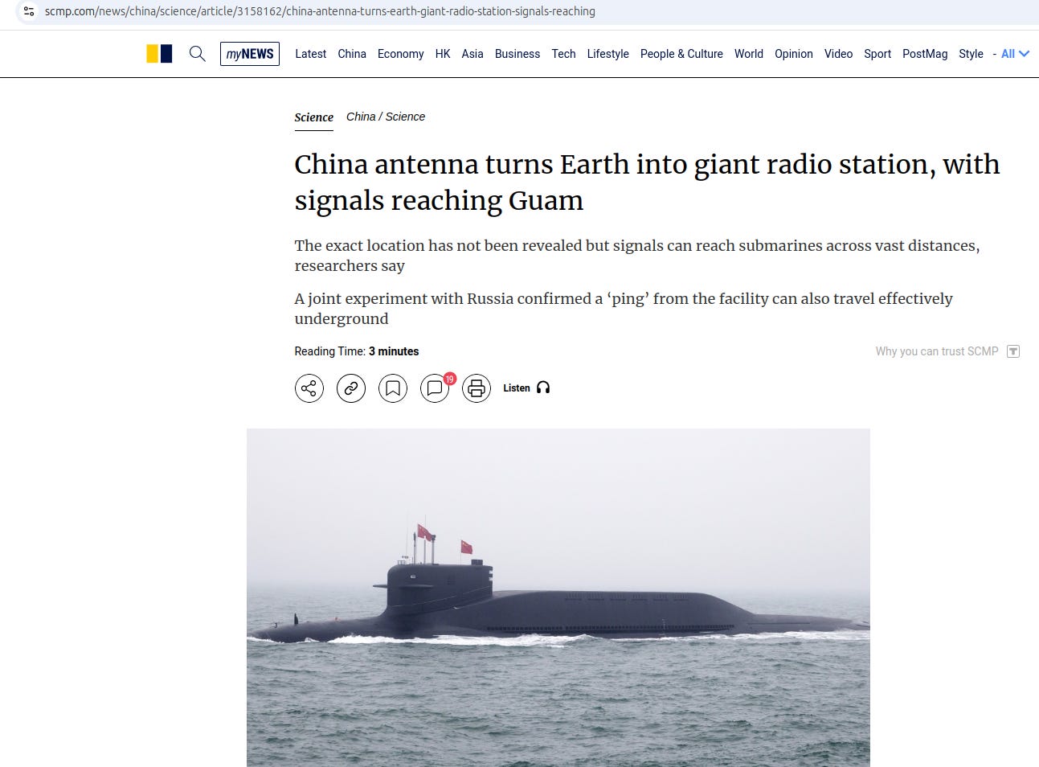Click summary about exact location not revealed
The image size is (1039, 767).
point(637,255)
